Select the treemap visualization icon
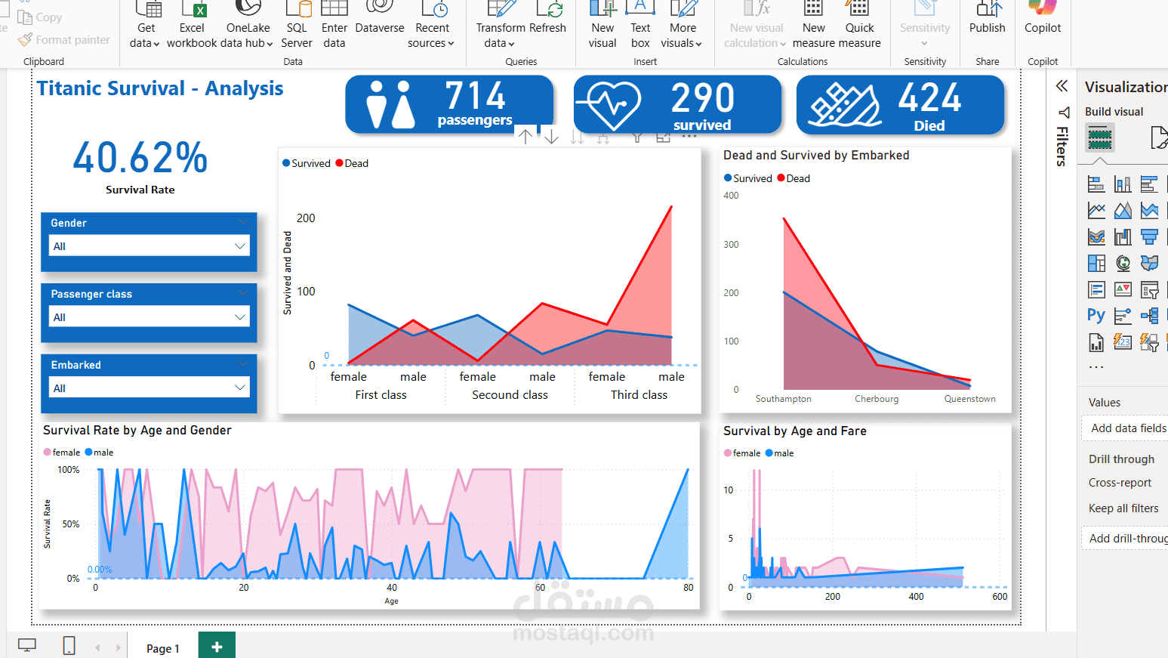Image resolution: width=1168 pixels, height=658 pixels. 1096,263
